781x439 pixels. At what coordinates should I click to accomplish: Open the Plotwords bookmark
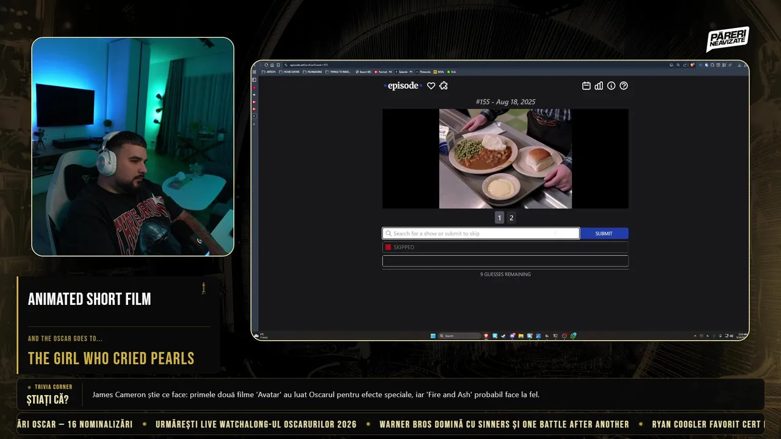click(x=423, y=72)
